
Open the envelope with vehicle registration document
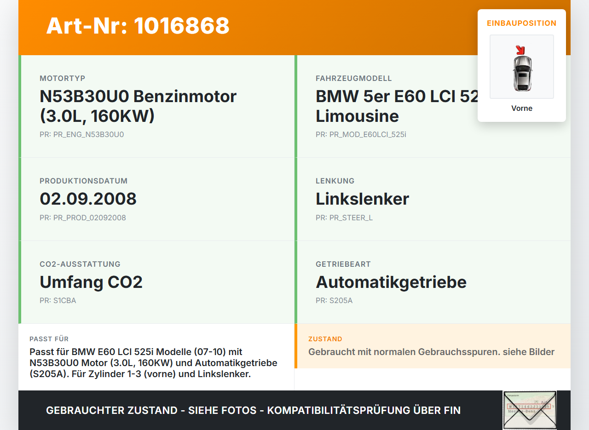[530, 410]
